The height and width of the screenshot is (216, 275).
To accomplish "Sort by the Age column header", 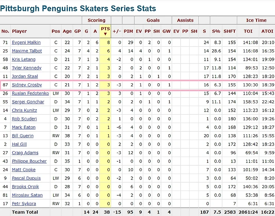I will point(67,31).
